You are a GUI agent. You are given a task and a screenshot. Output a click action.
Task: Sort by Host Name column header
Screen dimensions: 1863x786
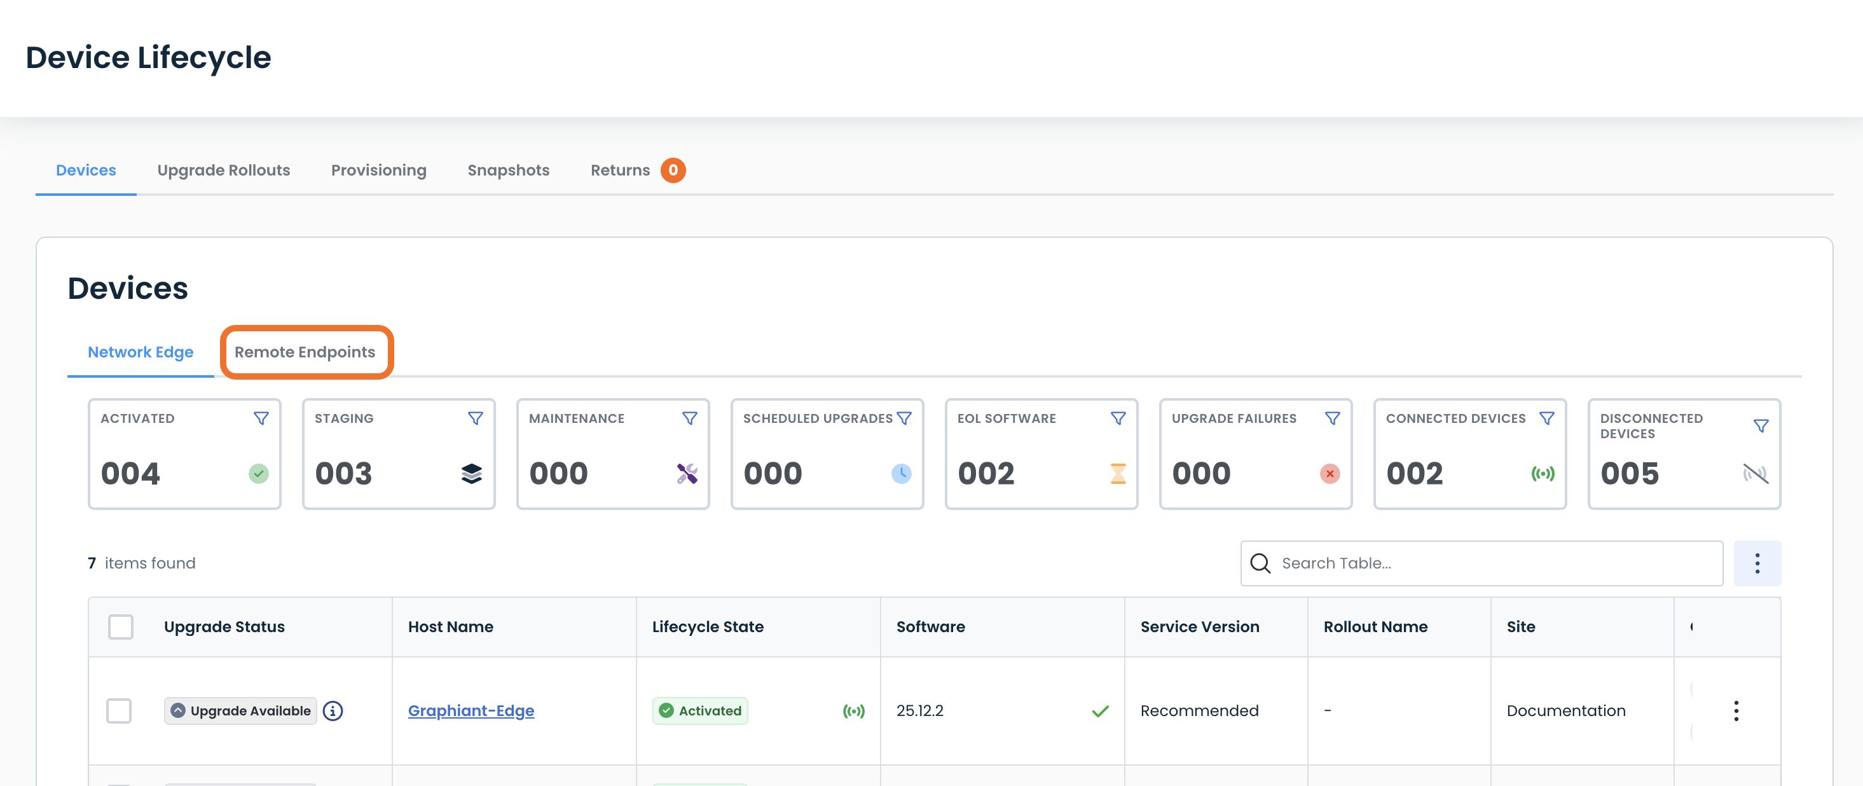coord(451,627)
